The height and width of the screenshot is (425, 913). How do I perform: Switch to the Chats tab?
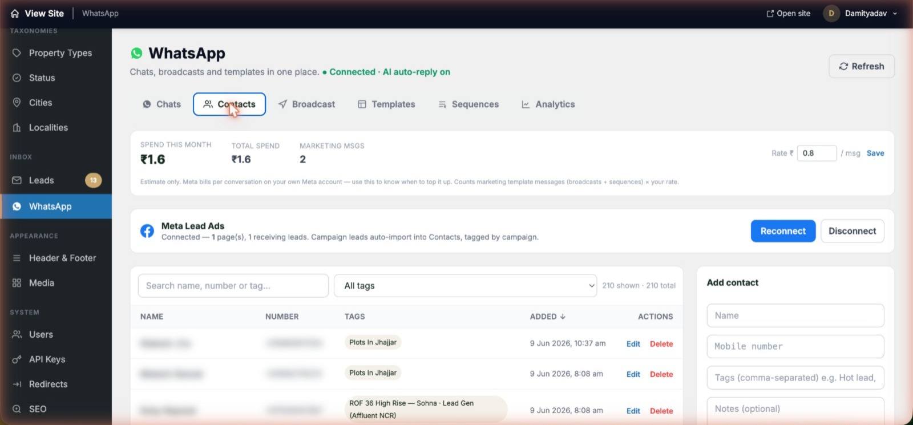[162, 104]
